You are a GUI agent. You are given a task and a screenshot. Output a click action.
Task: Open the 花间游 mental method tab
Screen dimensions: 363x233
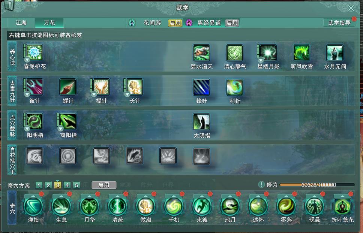point(152,22)
